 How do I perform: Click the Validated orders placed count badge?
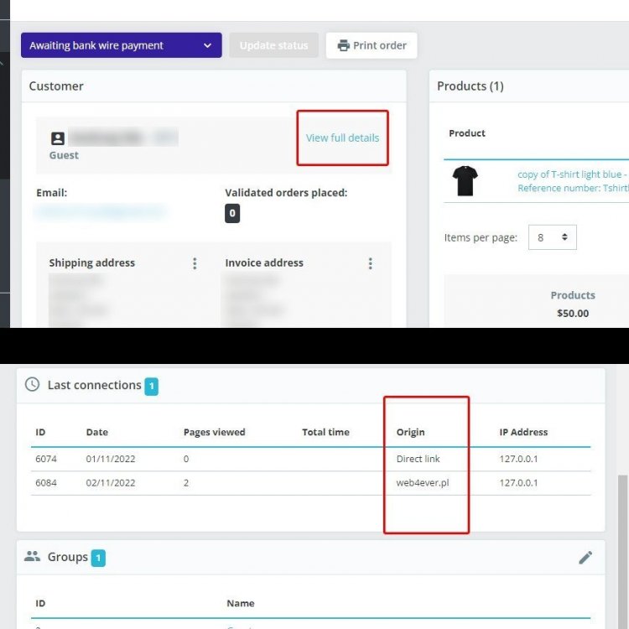[232, 213]
